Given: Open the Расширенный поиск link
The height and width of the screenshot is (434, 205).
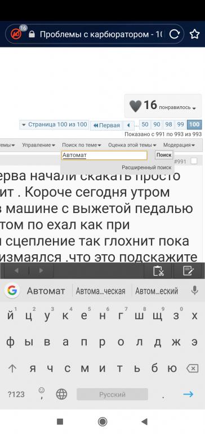Looking at the screenshot, I should tap(146, 167).
